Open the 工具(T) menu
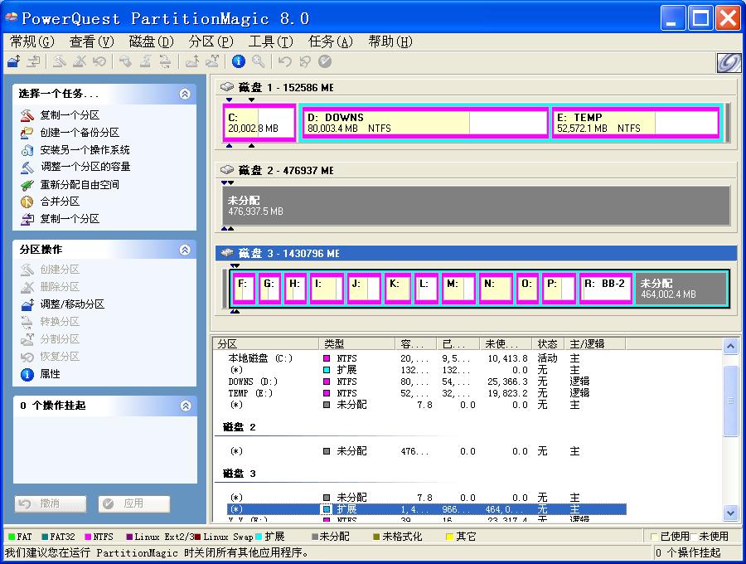 click(271, 41)
